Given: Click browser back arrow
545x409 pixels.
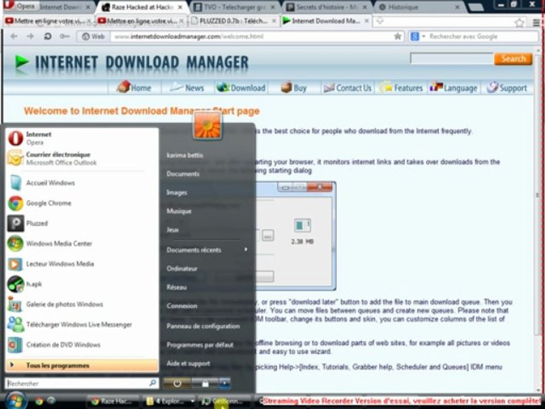Looking at the screenshot, I should 14,36.
